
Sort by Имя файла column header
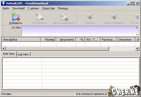pos(21,40)
